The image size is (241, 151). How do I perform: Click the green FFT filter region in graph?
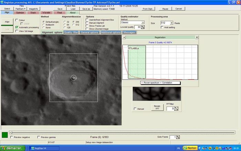pyautogui.click(x=137, y=62)
